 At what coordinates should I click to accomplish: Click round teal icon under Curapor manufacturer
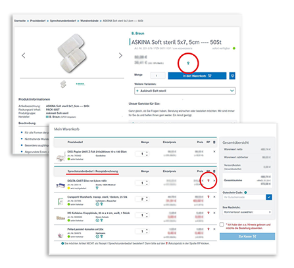click(97, 204)
